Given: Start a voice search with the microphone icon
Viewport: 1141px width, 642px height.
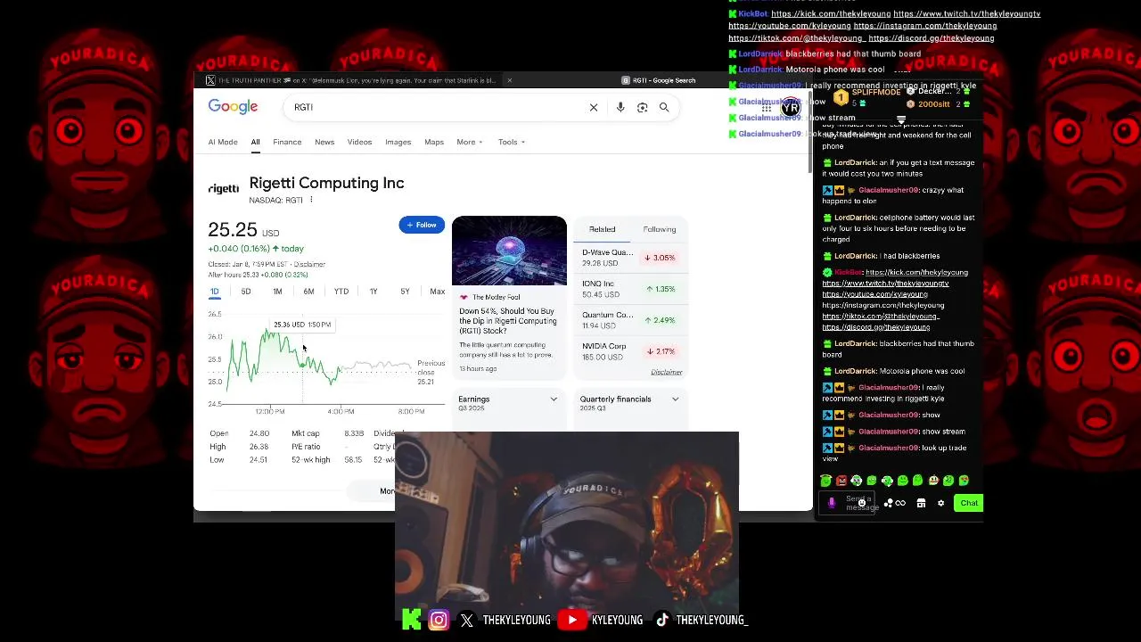Looking at the screenshot, I should 620,107.
